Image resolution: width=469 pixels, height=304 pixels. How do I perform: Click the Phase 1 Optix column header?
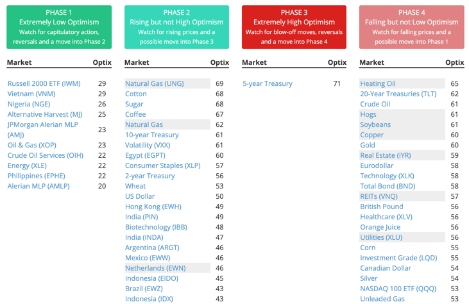coord(102,63)
